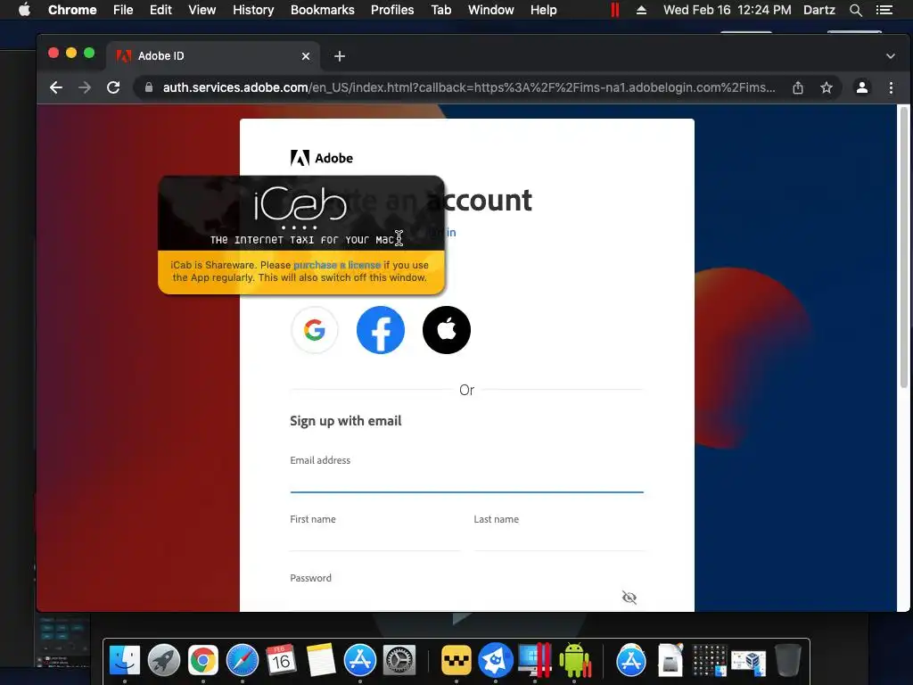Go back with the browser back arrow
913x685 pixels.
[56, 87]
